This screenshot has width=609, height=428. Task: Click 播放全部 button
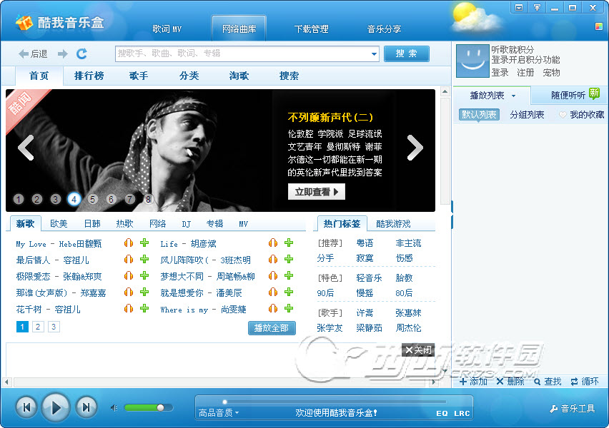point(272,328)
